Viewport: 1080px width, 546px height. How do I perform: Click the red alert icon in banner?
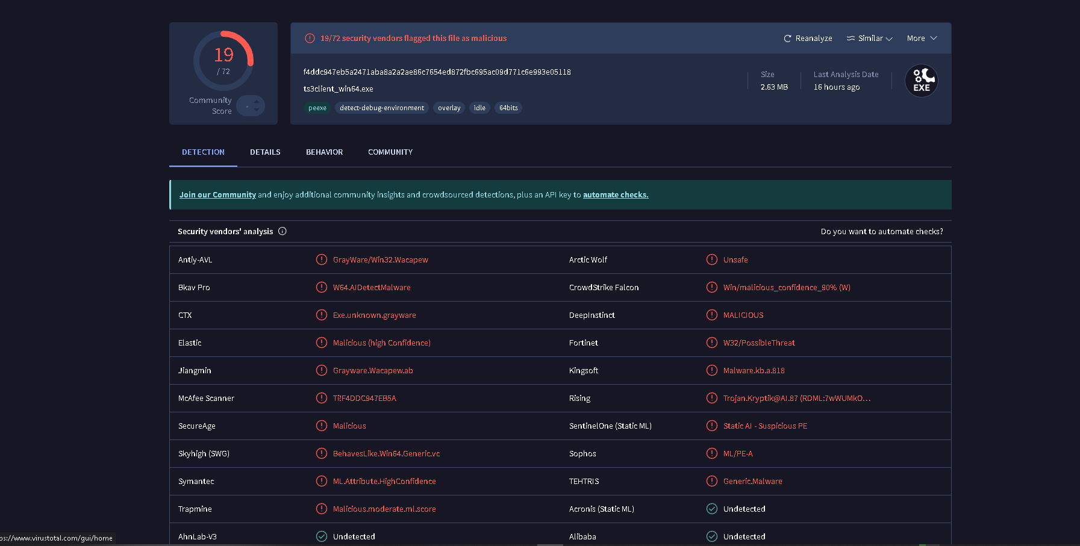(x=310, y=39)
